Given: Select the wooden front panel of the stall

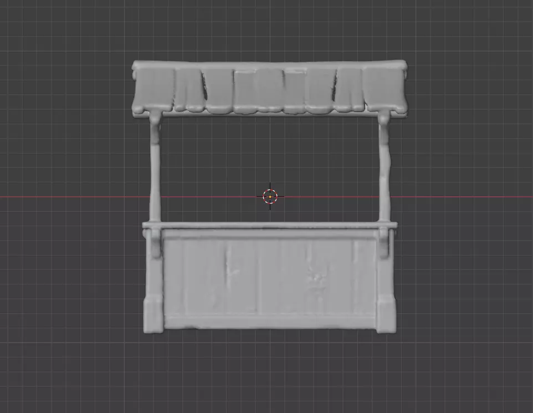Looking at the screenshot, I should click(270, 279).
